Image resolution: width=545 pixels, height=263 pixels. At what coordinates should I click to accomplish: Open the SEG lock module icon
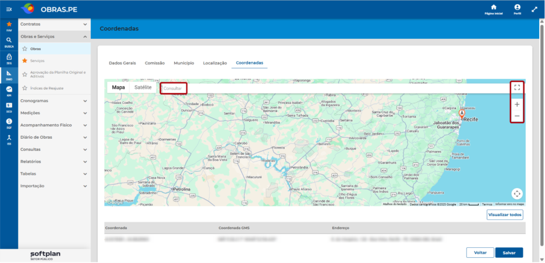9,59
